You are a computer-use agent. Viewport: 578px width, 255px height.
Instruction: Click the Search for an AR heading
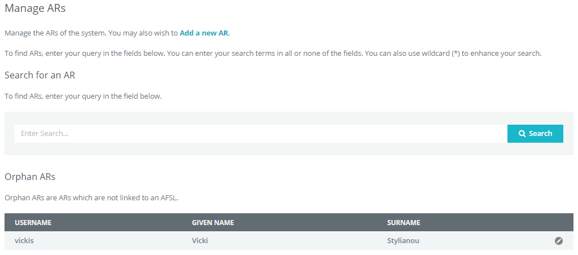coord(40,75)
